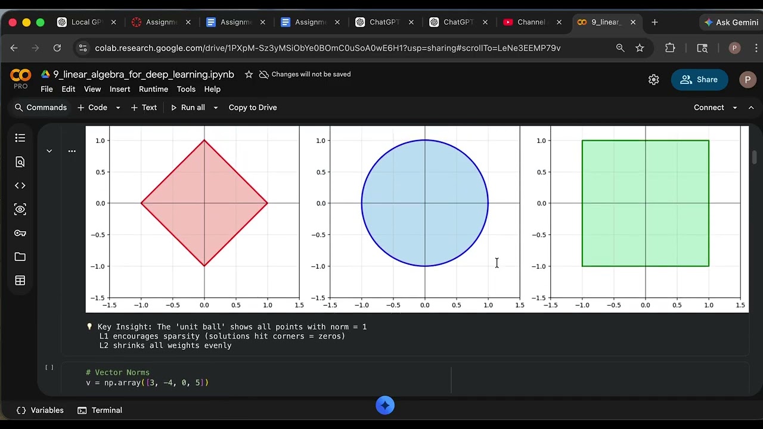
Task: Open the data explorer eye icon in sidebar
Action: point(20,209)
